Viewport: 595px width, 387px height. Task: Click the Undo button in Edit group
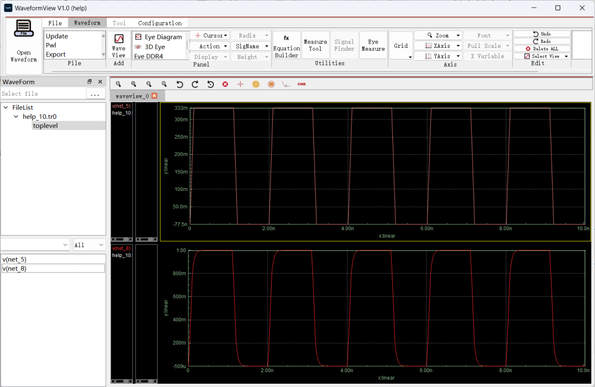pos(542,34)
